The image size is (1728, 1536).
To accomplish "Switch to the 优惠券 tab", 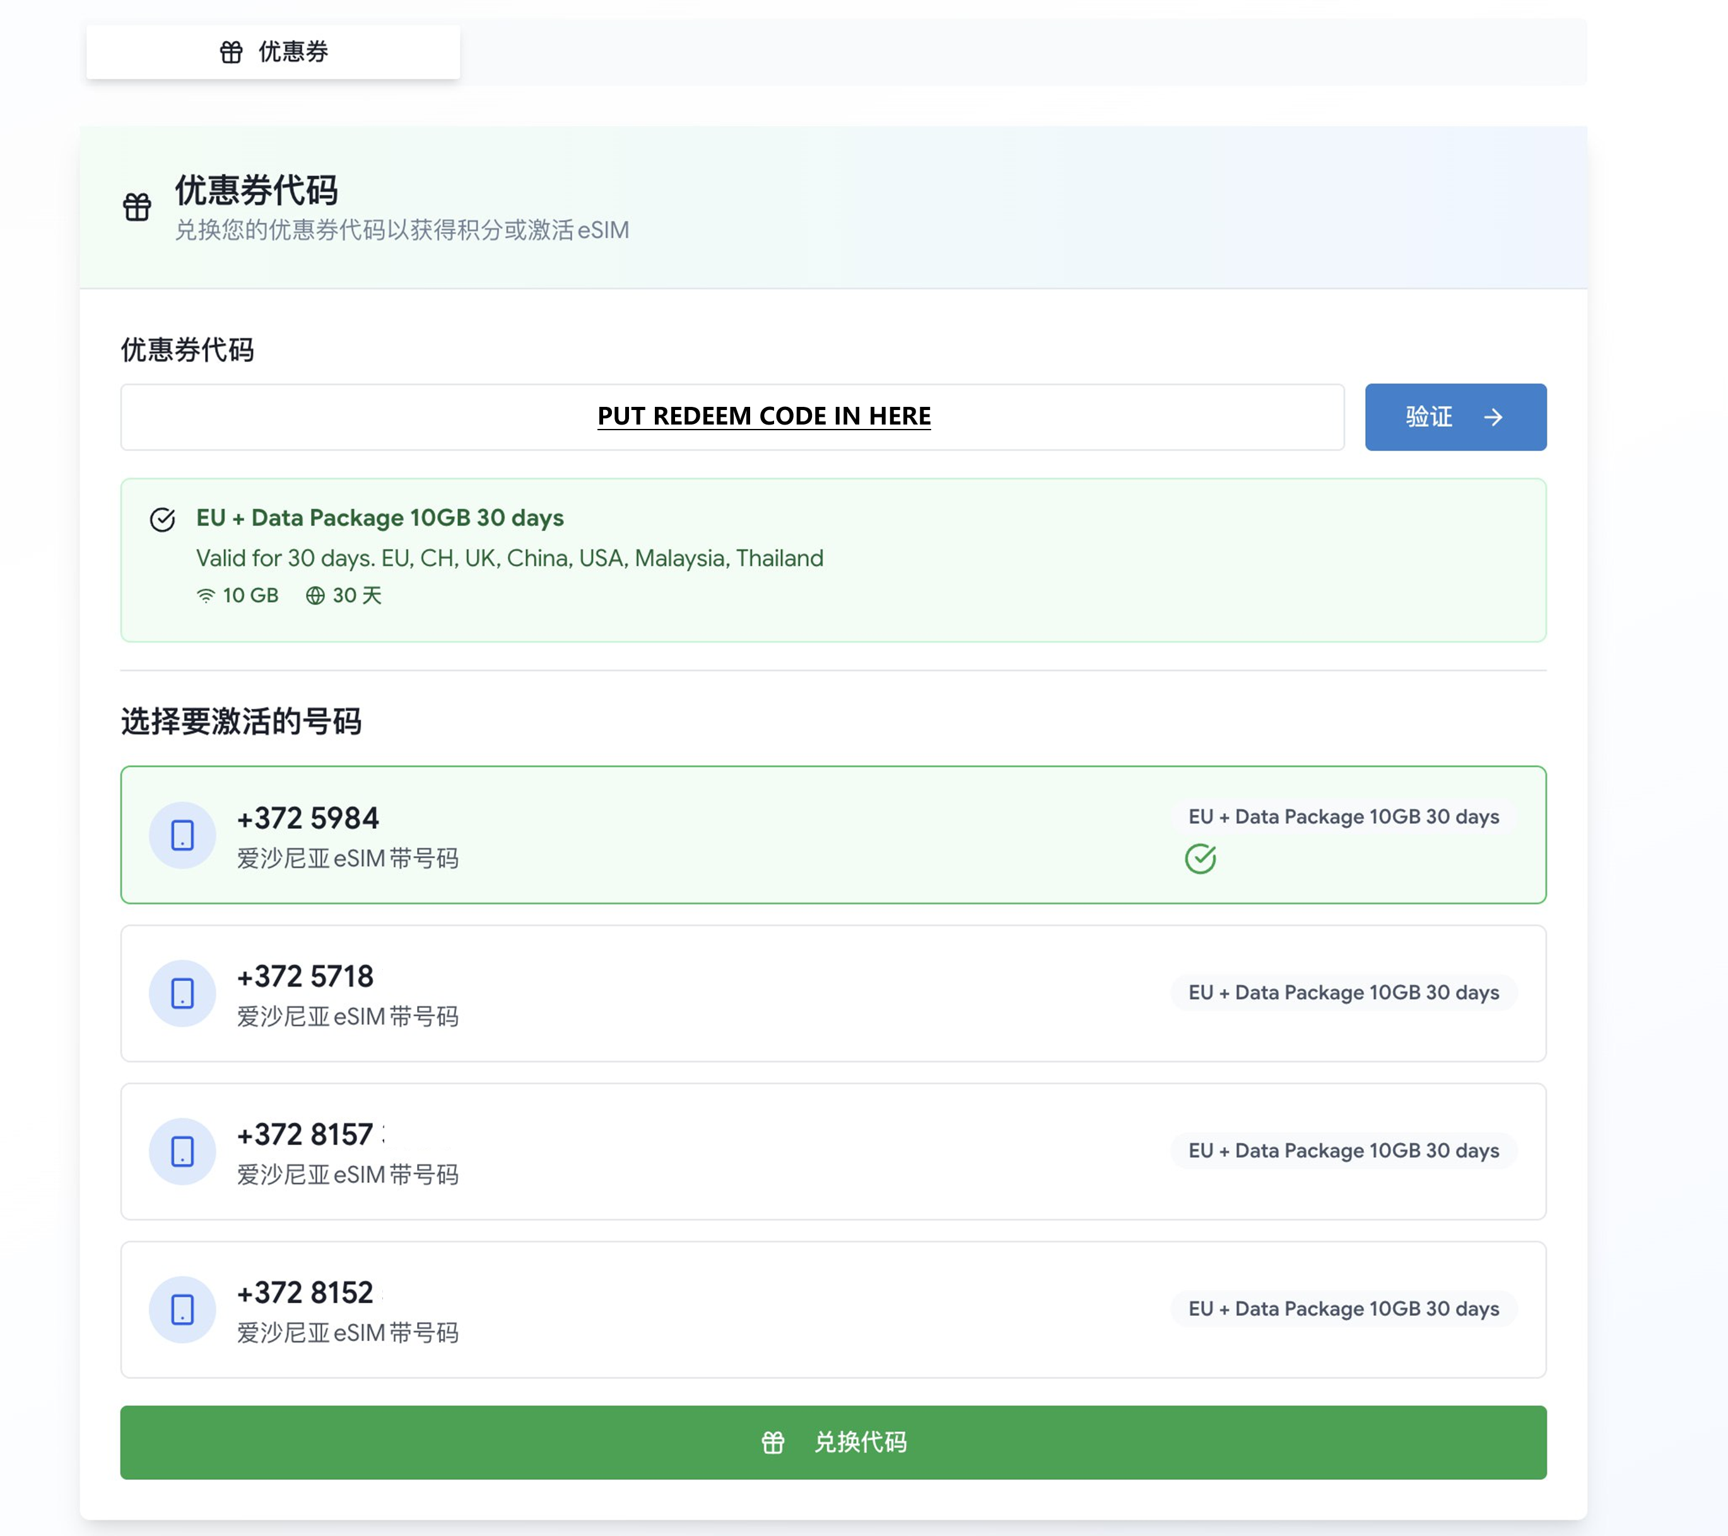I will (x=273, y=52).
